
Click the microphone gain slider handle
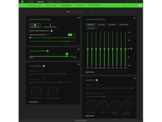tap(30, 38)
